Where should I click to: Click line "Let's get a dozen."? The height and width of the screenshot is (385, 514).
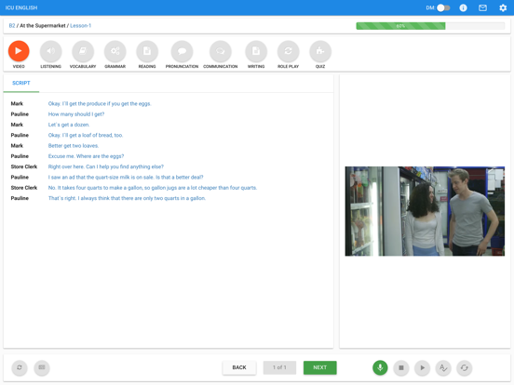point(69,125)
